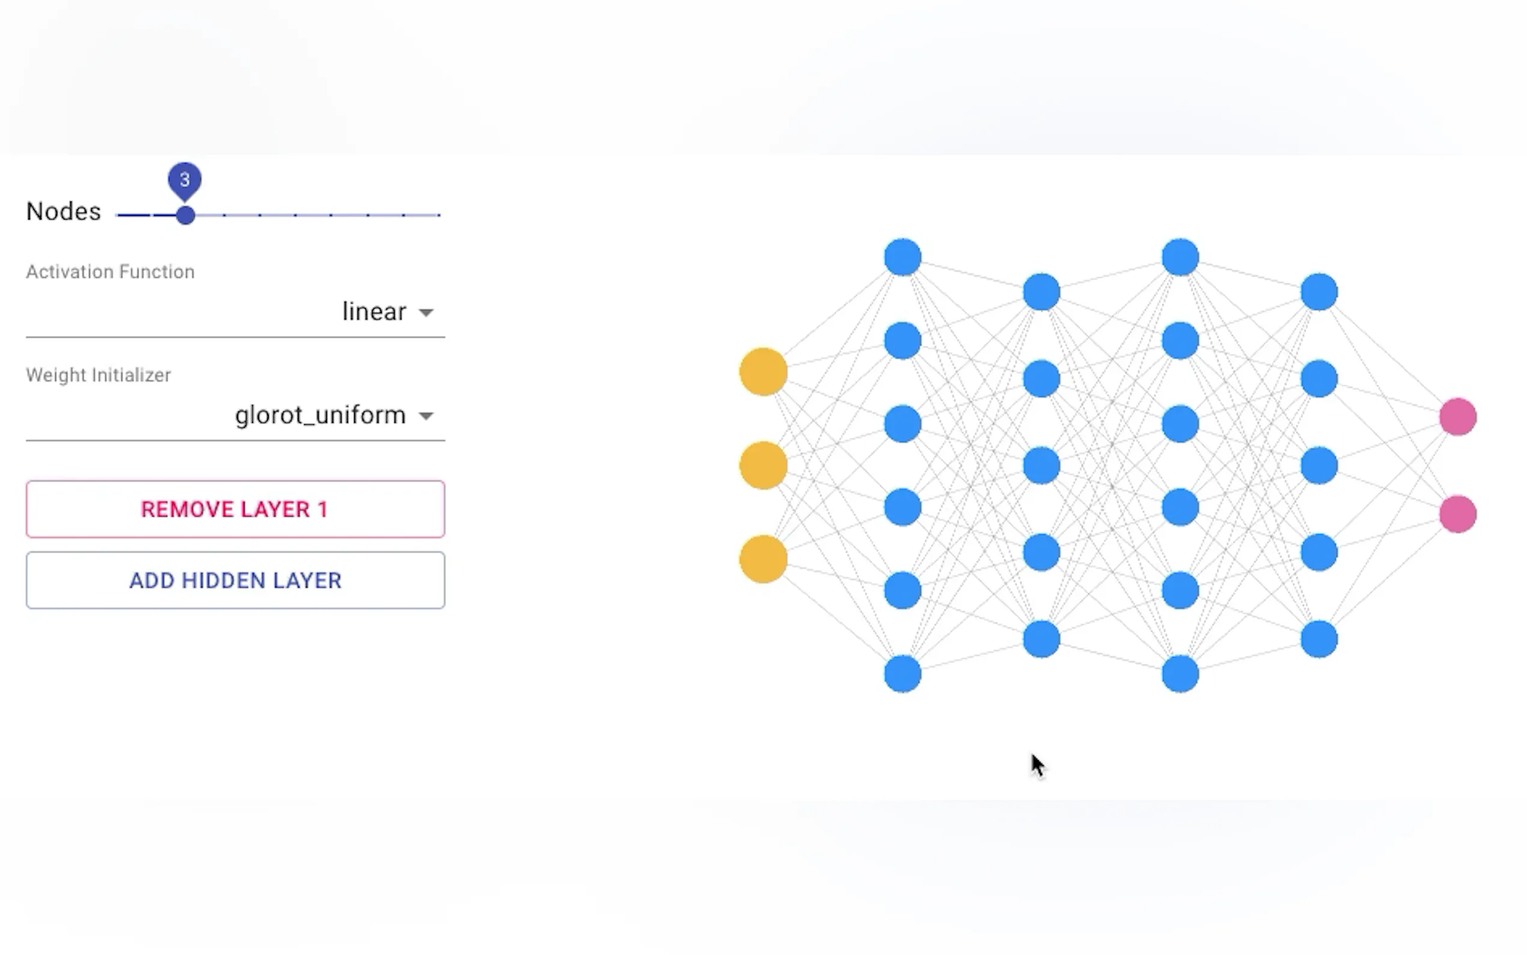
Task: Click bottom node of first hidden layer
Action: pyautogui.click(x=903, y=674)
